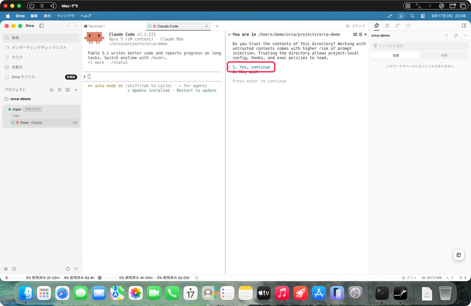Close the Claude Code tab
The image size is (471, 306).
[x=206, y=26]
